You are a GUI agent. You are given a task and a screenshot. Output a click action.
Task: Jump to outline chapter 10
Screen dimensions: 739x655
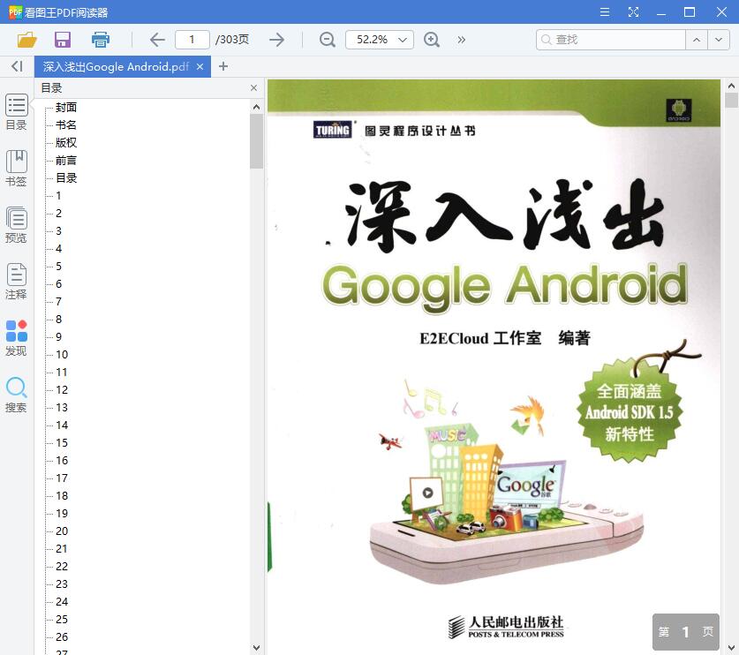click(62, 354)
